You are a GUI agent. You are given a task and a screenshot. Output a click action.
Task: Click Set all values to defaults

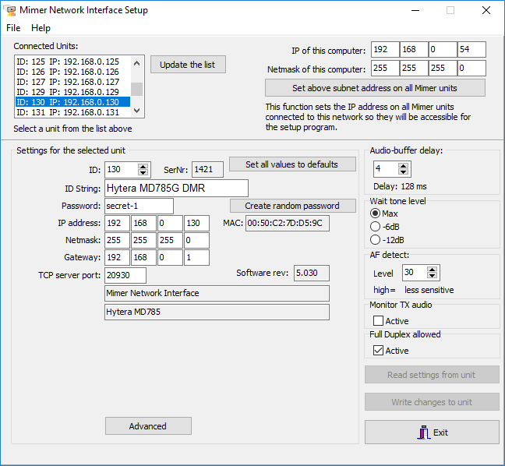(x=292, y=164)
